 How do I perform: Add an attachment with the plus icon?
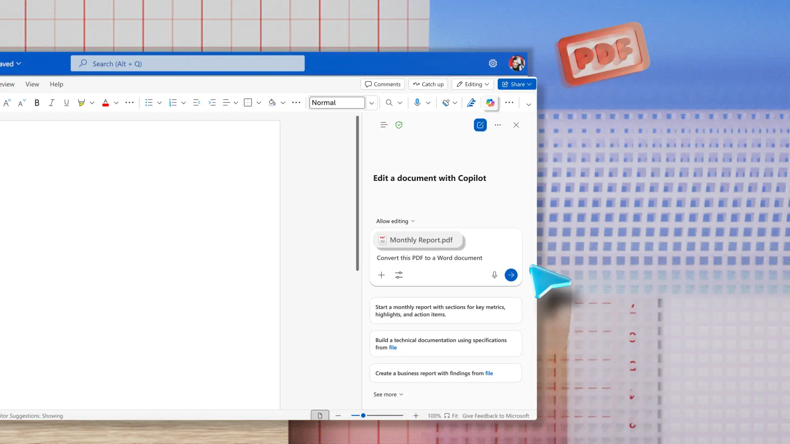[381, 275]
